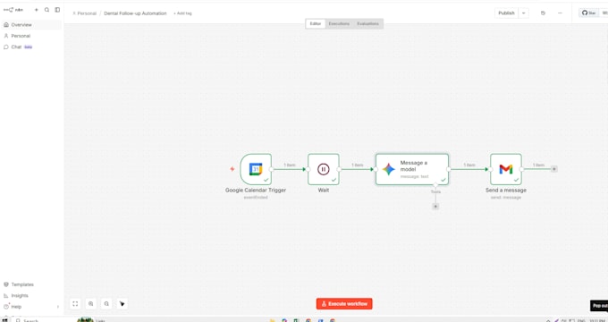Switch to the Editor tab

[316, 23]
